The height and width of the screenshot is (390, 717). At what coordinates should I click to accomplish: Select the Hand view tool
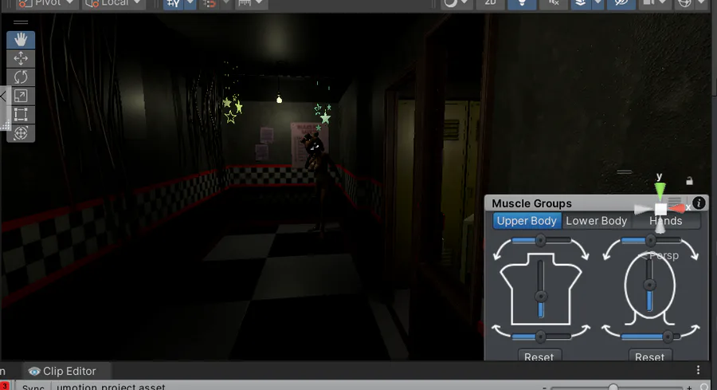[21, 40]
